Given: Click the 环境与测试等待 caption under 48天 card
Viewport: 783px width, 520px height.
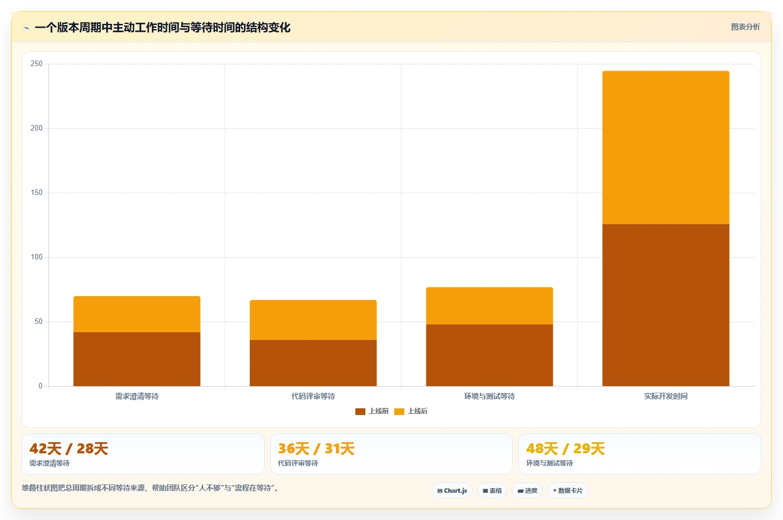Looking at the screenshot, I should [x=549, y=463].
